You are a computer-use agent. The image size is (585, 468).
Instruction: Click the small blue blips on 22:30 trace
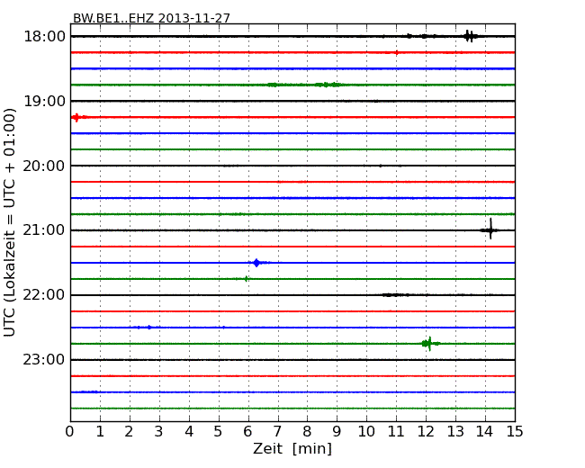[146, 328]
